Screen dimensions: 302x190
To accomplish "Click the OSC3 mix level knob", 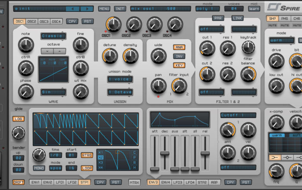I will click(154, 25).
